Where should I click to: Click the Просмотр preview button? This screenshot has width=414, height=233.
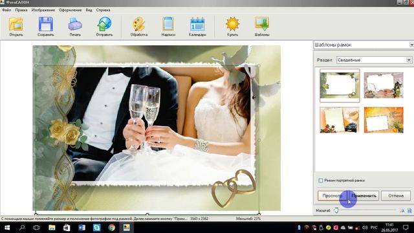pos(332,195)
